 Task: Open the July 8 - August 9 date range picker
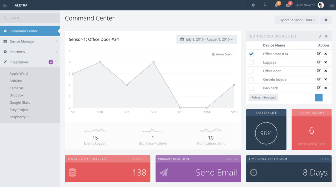pos(207,39)
